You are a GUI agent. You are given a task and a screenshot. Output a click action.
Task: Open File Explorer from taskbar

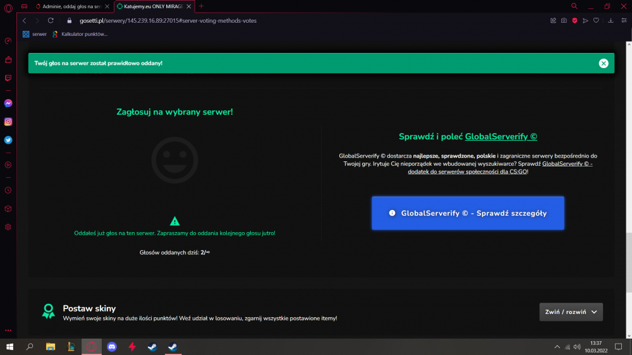click(51, 347)
